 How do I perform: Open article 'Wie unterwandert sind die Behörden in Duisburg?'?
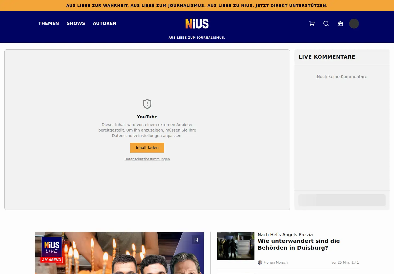click(299, 244)
